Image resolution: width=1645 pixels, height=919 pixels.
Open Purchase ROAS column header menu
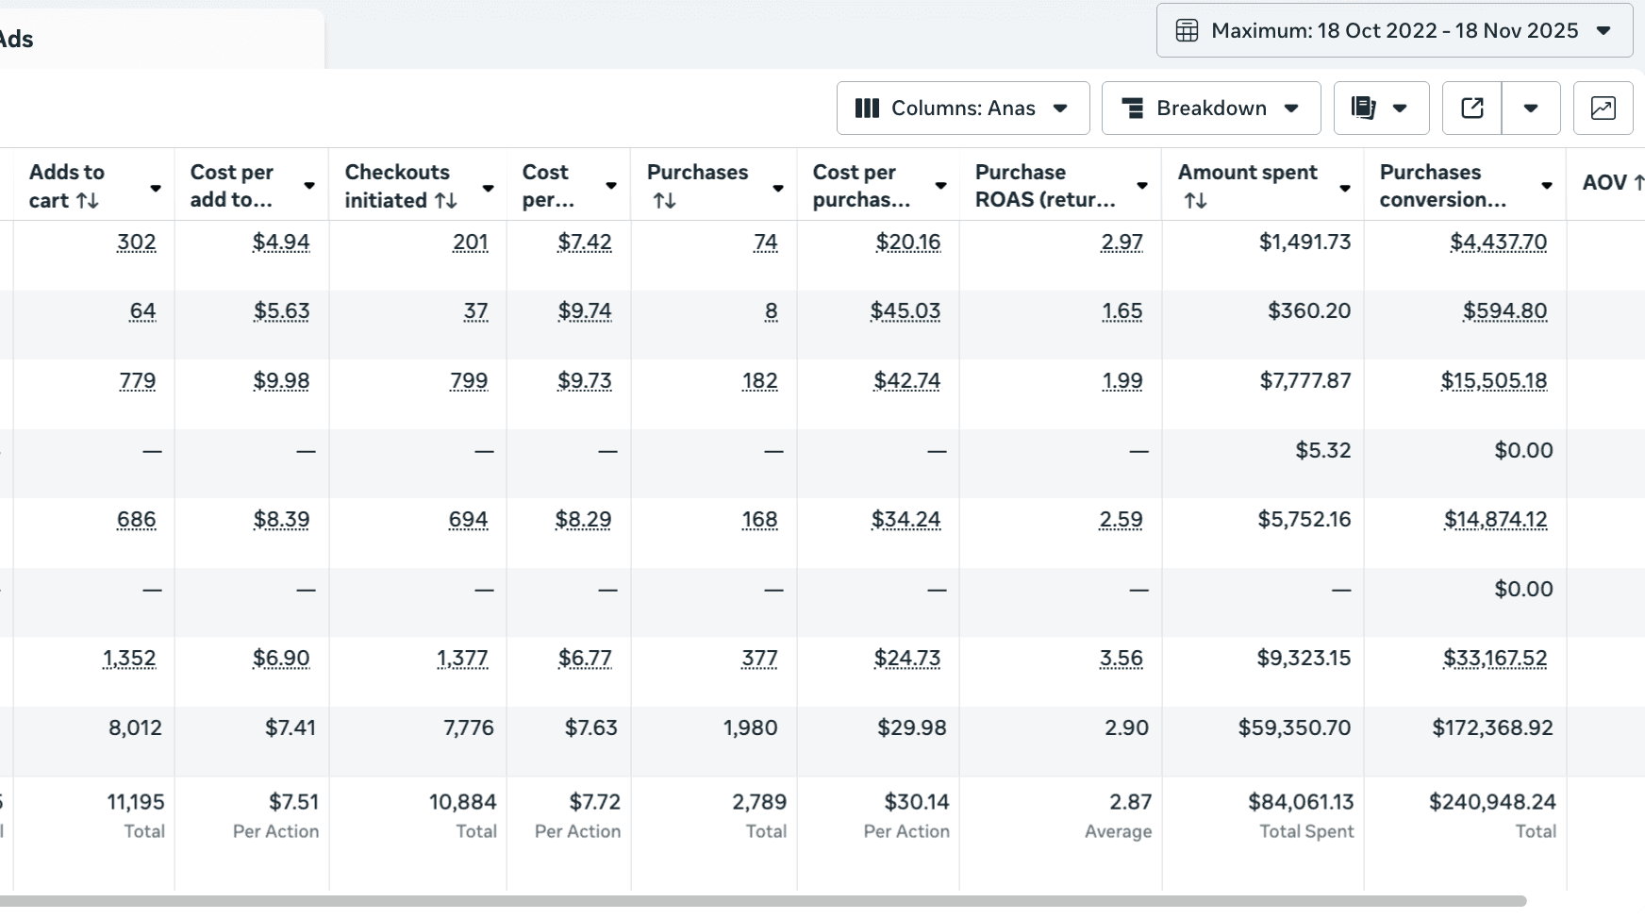tap(1142, 186)
